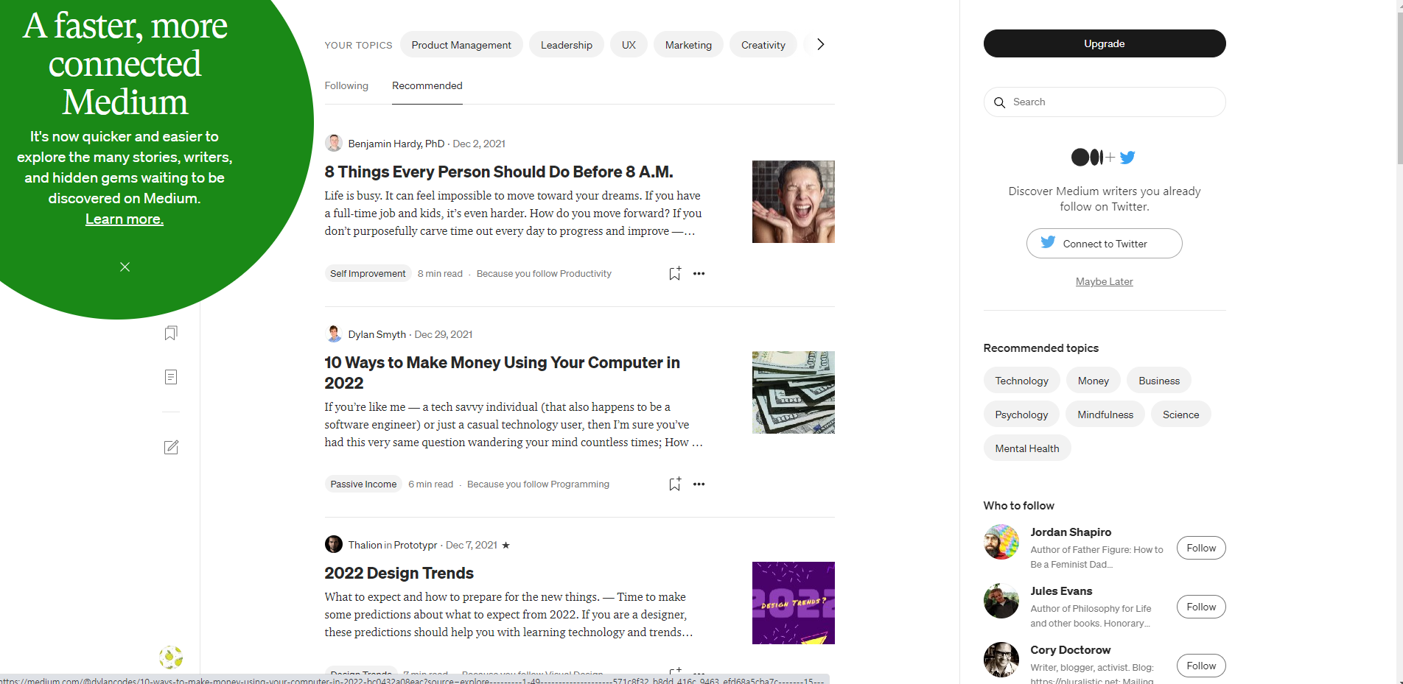Open the Technology recommended topic
Viewport: 1403px width, 684px height.
[1021, 380]
